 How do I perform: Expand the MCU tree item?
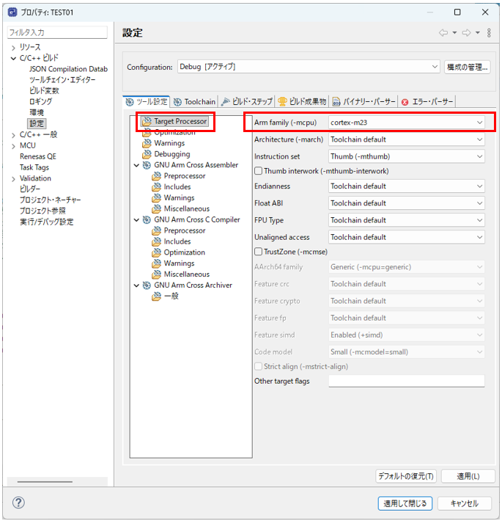point(13,145)
